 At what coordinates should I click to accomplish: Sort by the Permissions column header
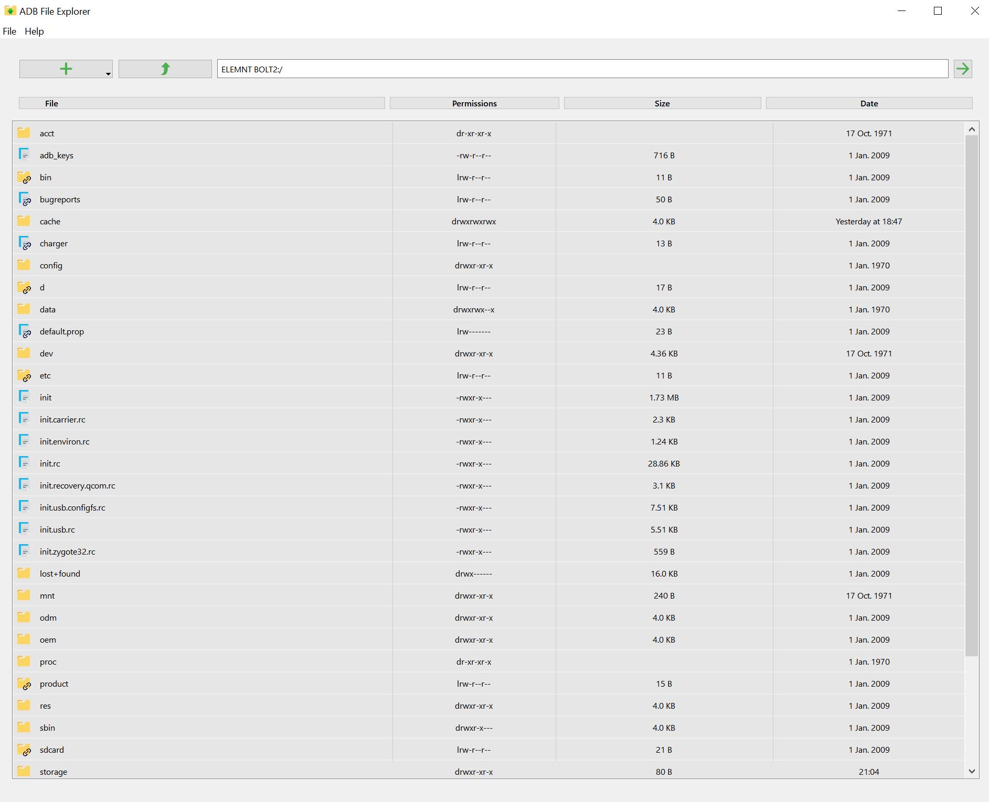click(474, 103)
